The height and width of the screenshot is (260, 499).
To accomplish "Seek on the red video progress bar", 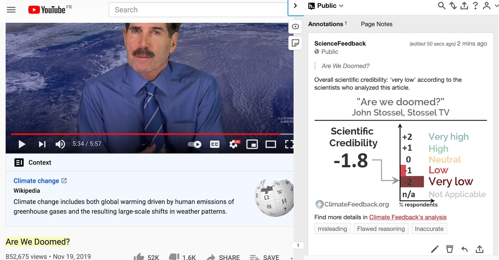I will [152, 134].
